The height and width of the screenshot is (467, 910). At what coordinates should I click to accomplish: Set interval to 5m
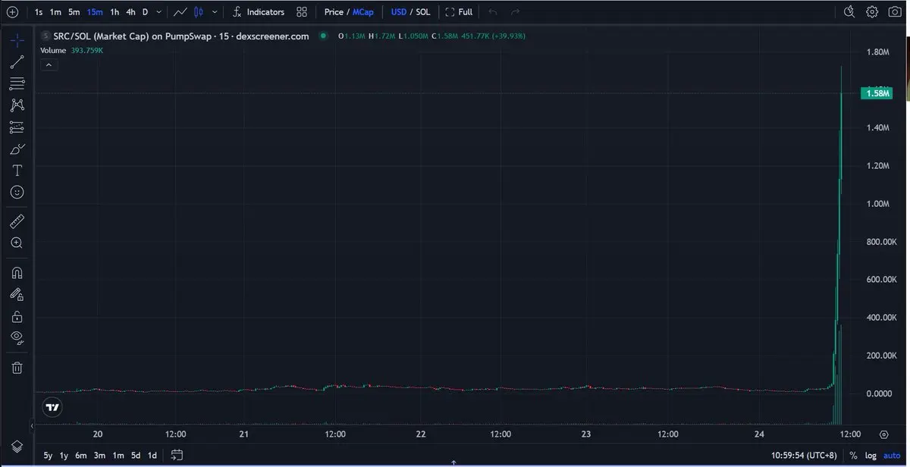click(74, 12)
